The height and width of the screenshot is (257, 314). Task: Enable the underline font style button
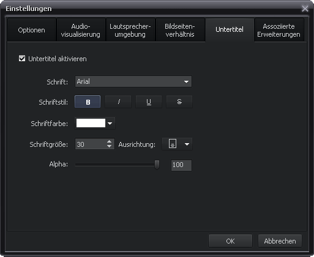point(149,102)
